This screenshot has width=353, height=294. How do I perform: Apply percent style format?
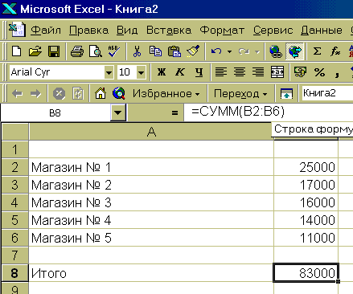[x=319, y=72]
